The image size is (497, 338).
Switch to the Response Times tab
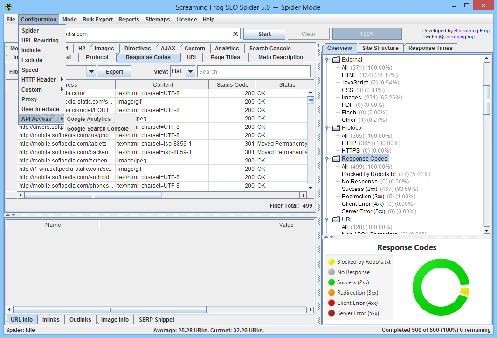(x=430, y=48)
